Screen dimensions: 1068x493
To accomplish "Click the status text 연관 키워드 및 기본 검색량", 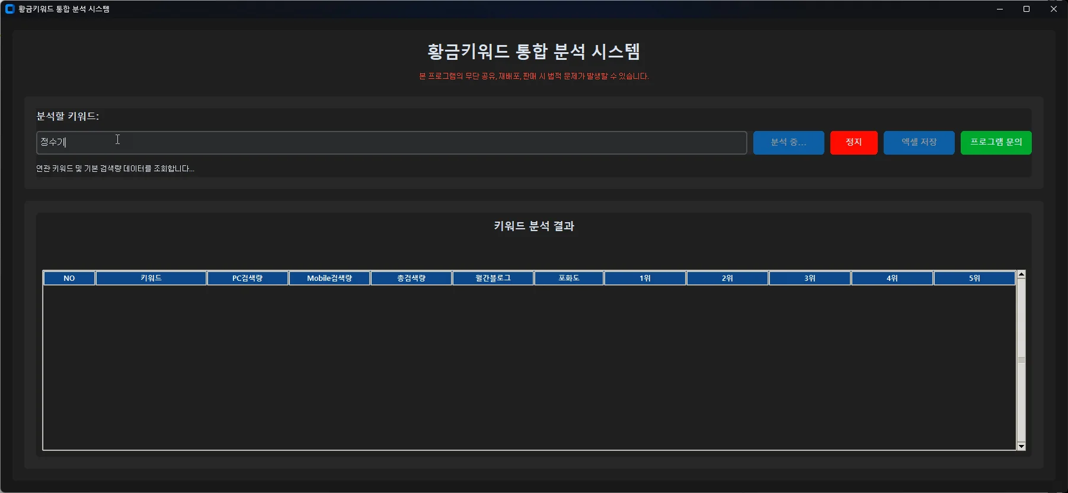I will click(x=115, y=169).
